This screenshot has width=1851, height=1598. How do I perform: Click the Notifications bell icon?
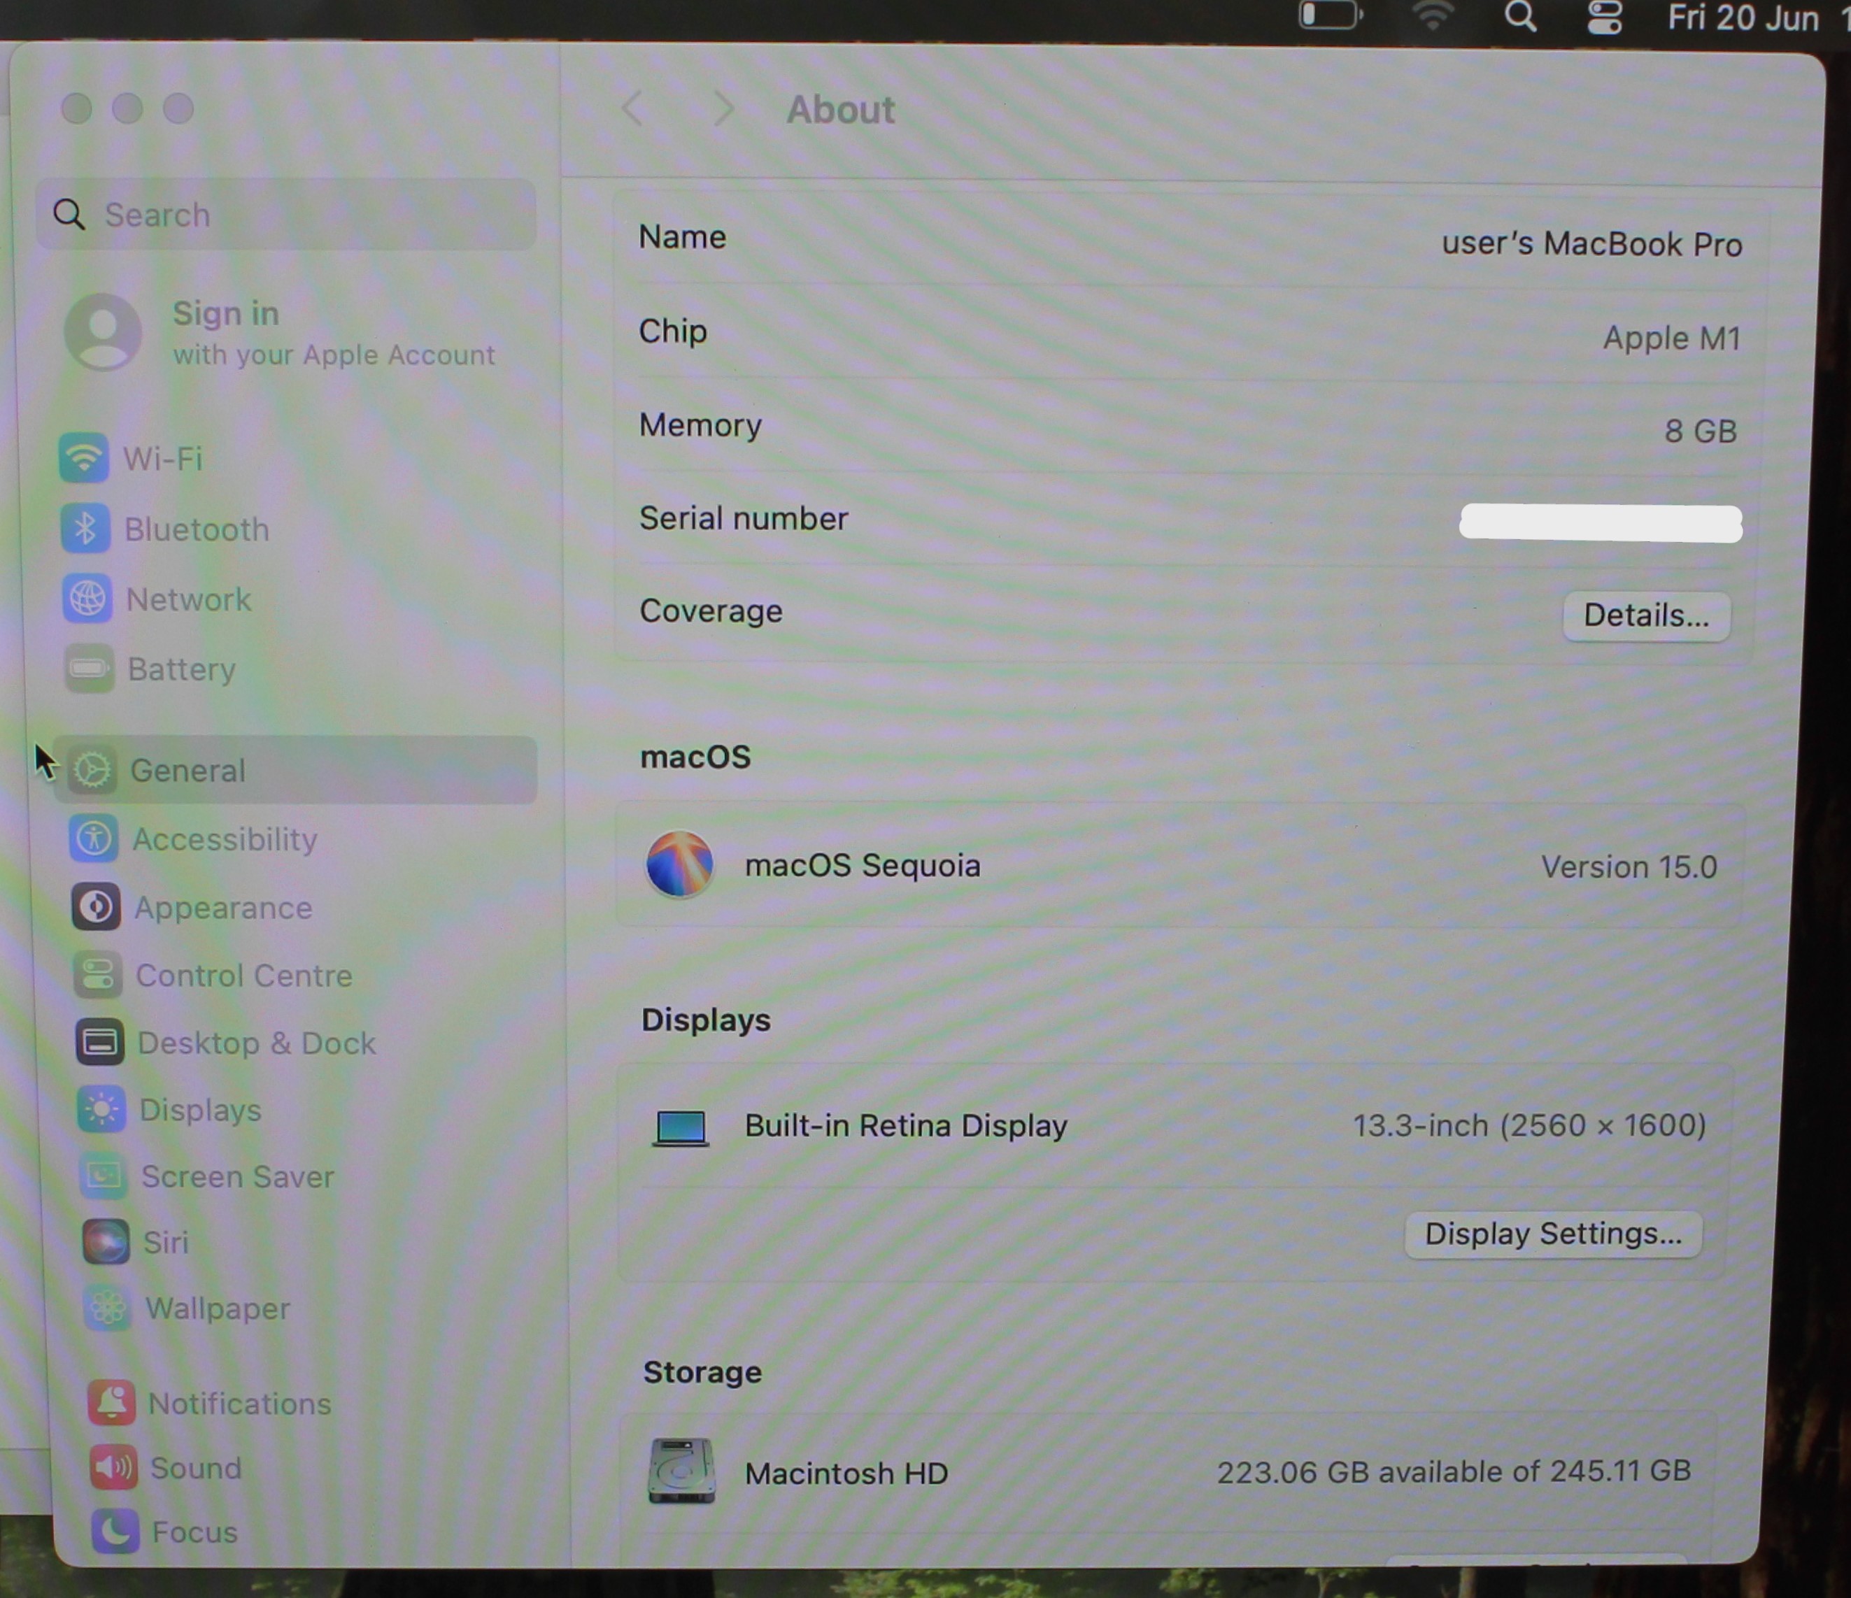112,1402
